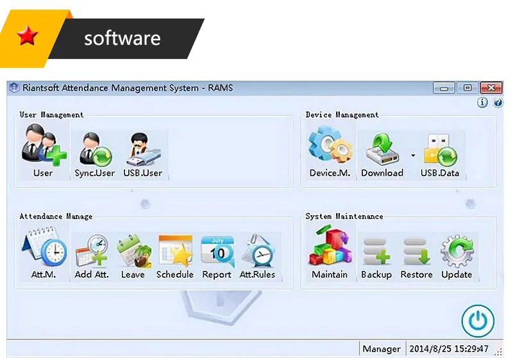Click the 2014/8/25 15:29:47 timestamp
Image resolution: width=513 pixels, height=358 pixels.
coord(449,349)
